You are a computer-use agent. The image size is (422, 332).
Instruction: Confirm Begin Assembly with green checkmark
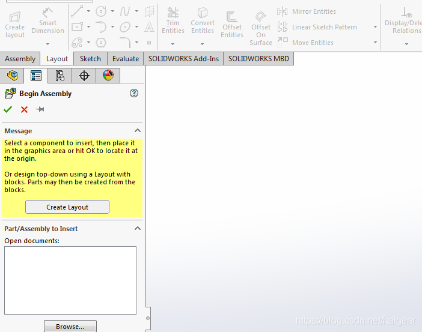pos(8,109)
